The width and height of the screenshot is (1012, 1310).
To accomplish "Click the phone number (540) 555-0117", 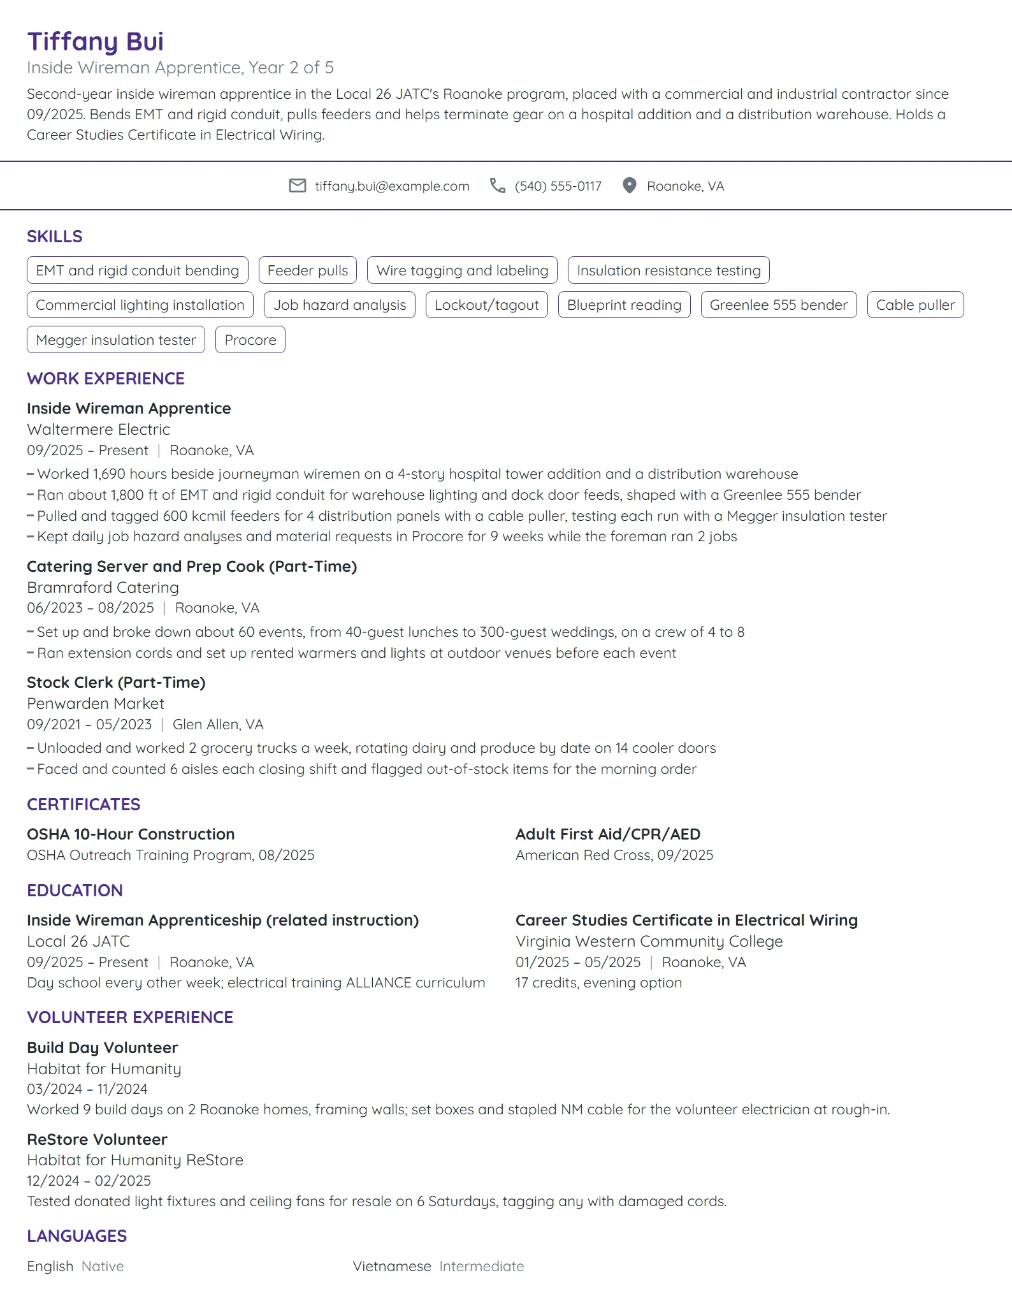I will point(558,186).
